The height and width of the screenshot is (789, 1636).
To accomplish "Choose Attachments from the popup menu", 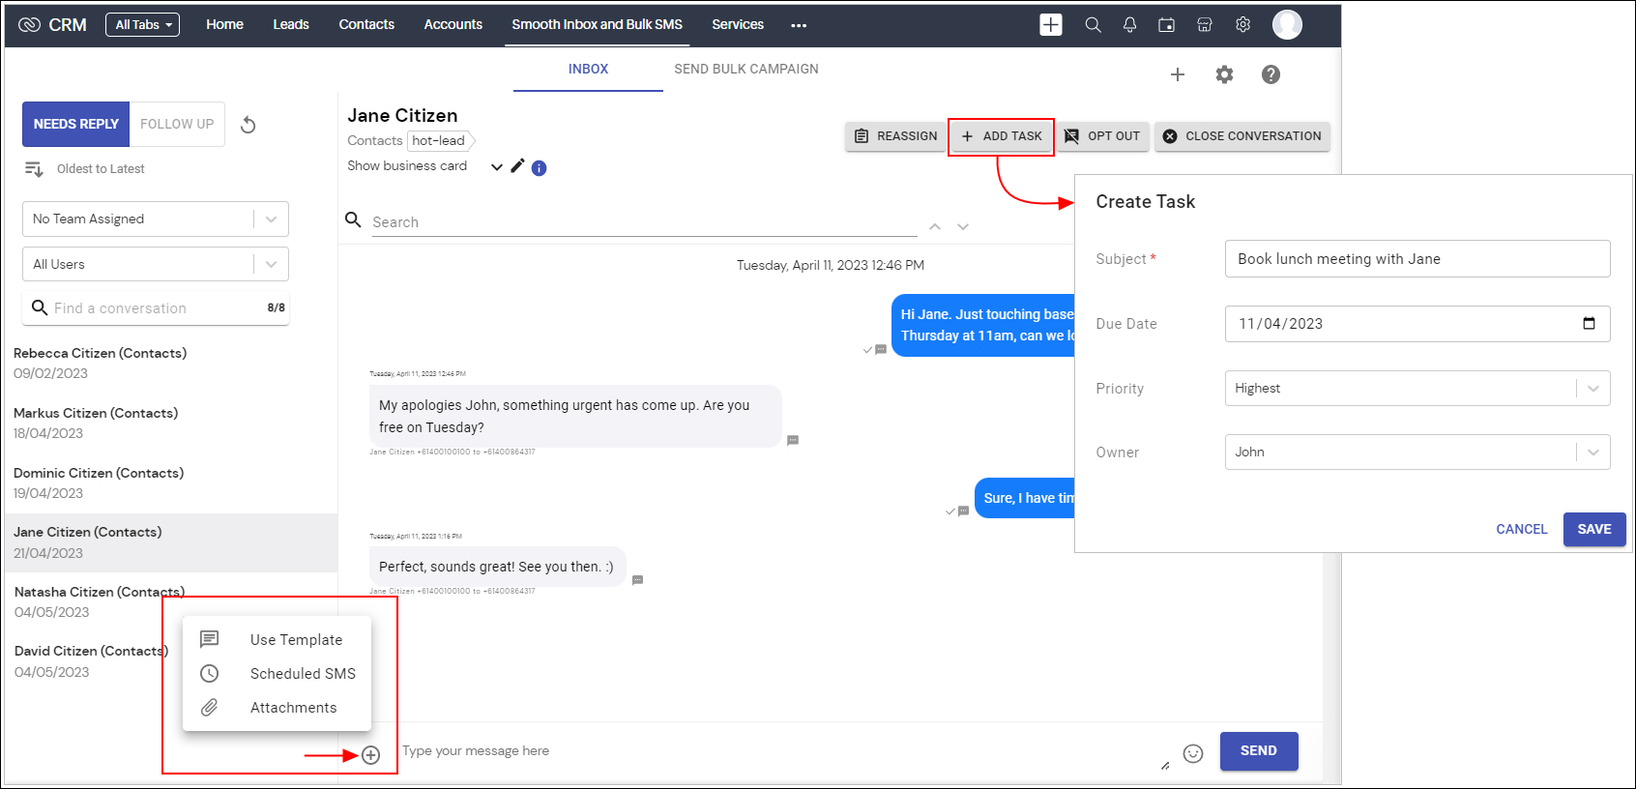I will click(277, 708).
